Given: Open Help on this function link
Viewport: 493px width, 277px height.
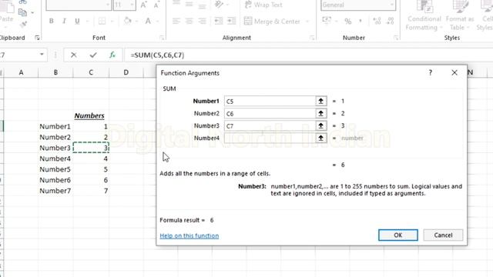Looking at the screenshot, I should [x=189, y=235].
